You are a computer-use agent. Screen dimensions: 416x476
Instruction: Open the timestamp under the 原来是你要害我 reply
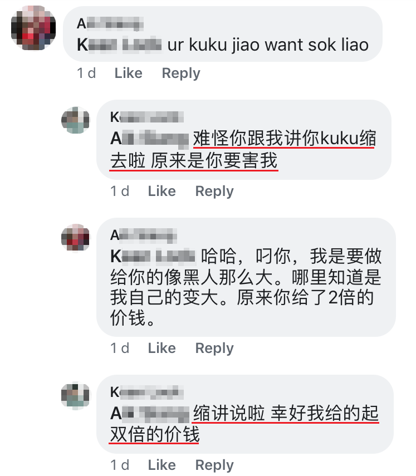click(x=120, y=192)
